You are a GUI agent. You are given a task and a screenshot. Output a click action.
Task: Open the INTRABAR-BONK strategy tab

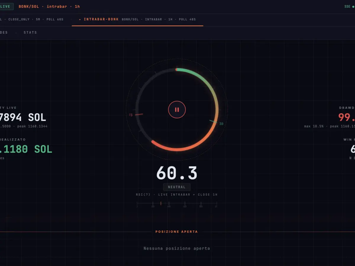(137, 20)
